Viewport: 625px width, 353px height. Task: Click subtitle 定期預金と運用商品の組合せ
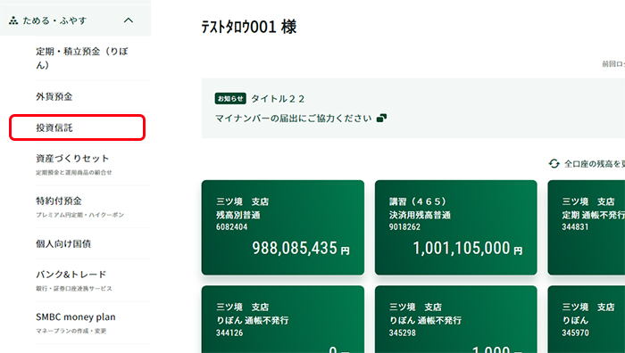pyautogui.click(x=74, y=172)
